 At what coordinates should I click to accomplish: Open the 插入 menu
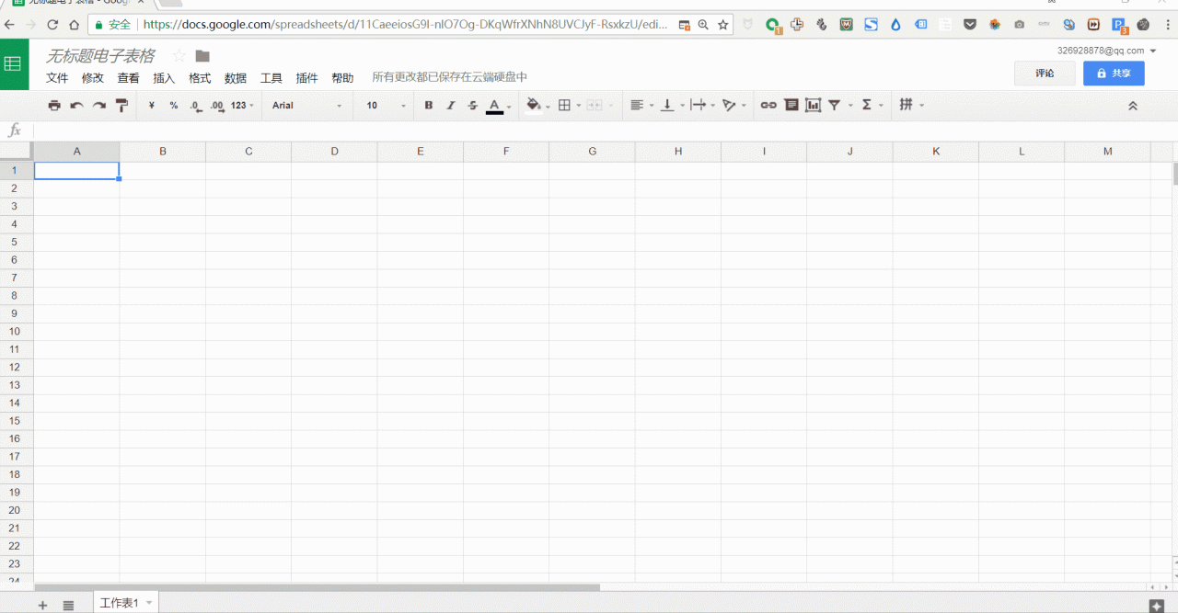pyautogui.click(x=164, y=78)
